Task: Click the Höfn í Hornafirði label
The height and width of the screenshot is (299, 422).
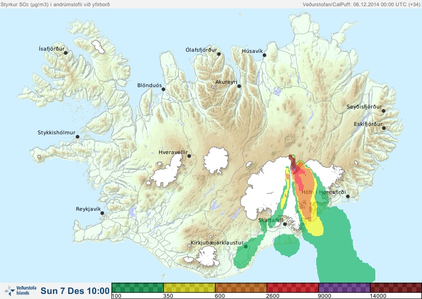Action: (x=324, y=192)
